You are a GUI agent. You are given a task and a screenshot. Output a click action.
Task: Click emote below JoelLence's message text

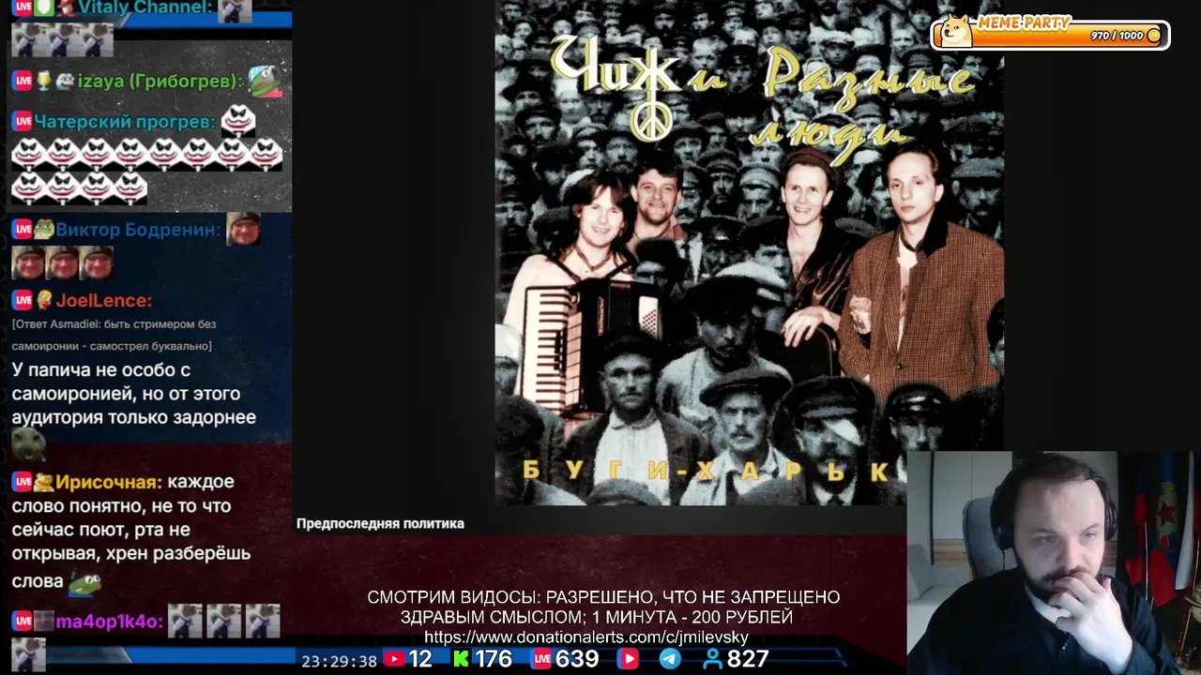pos(28,443)
